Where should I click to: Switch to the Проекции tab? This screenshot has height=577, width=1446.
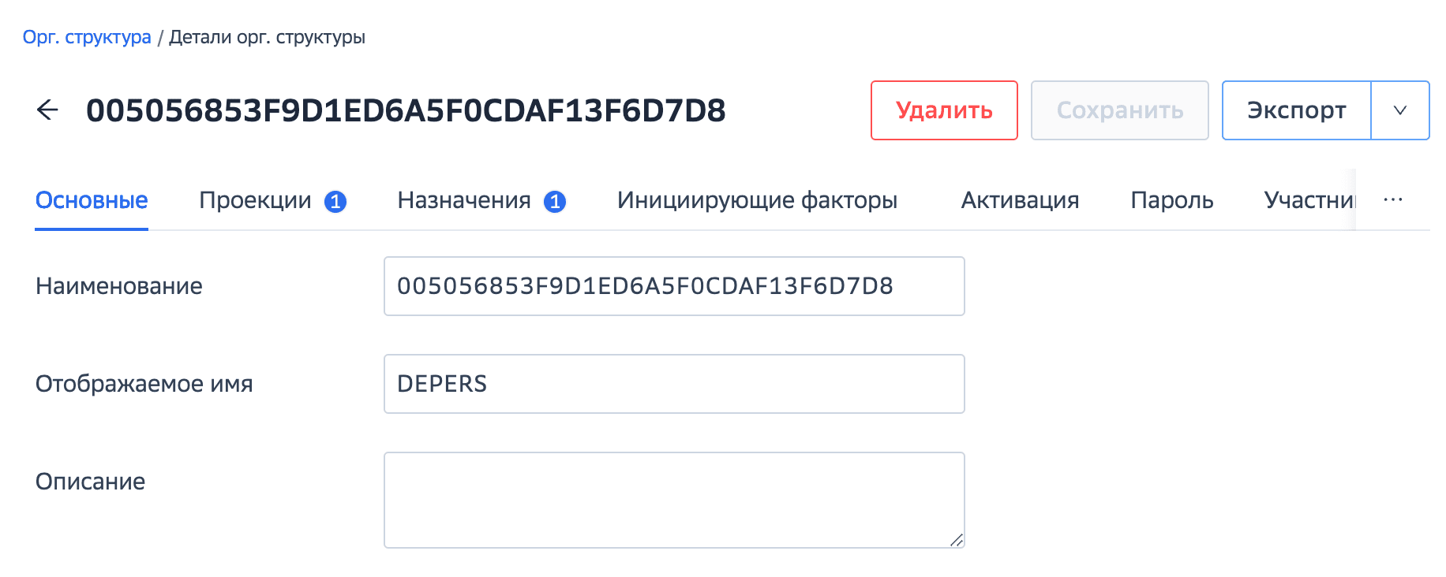click(x=255, y=200)
